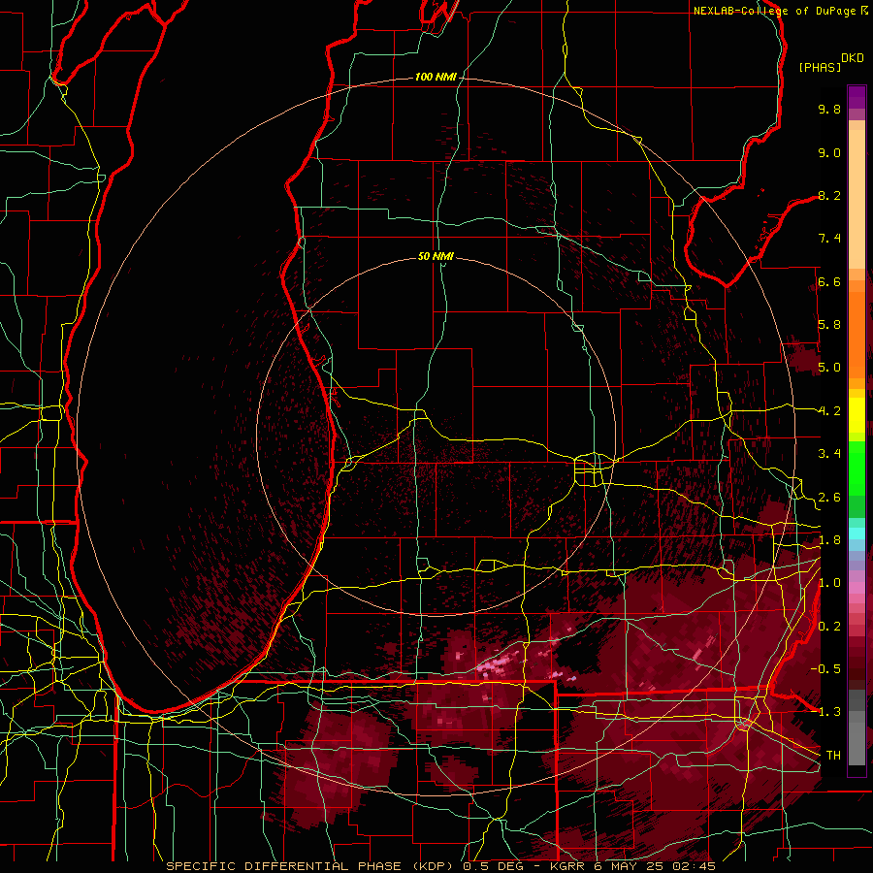Pick the bright green band of the color scale

pos(857,468)
